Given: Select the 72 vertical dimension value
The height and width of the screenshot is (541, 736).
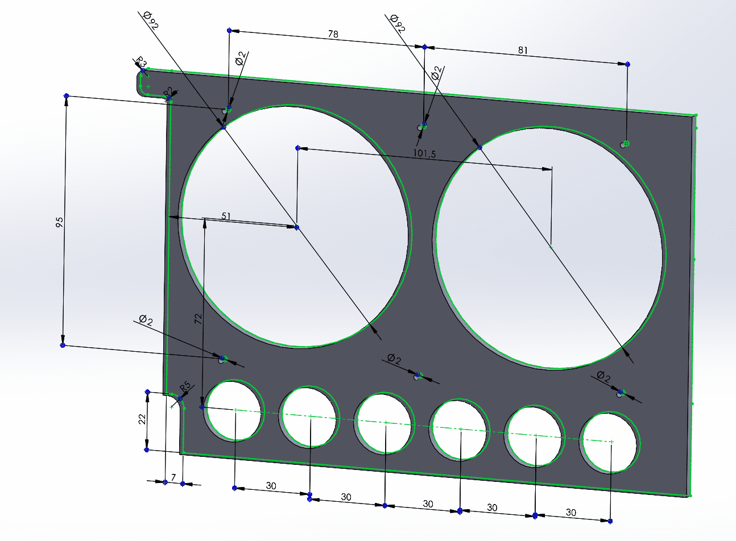Looking at the screenshot, I should (x=198, y=319).
